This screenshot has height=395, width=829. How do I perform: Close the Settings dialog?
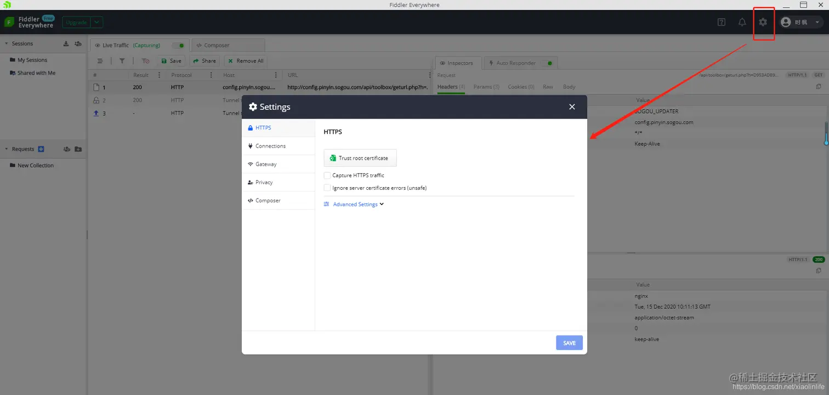point(572,107)
